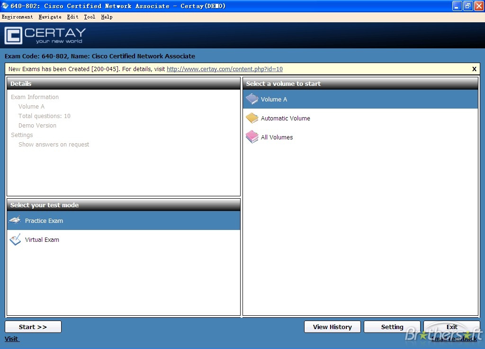The height and width of the screenshot is (349, 485).
Task: Open the Environment menu
Action: [18, 17]
